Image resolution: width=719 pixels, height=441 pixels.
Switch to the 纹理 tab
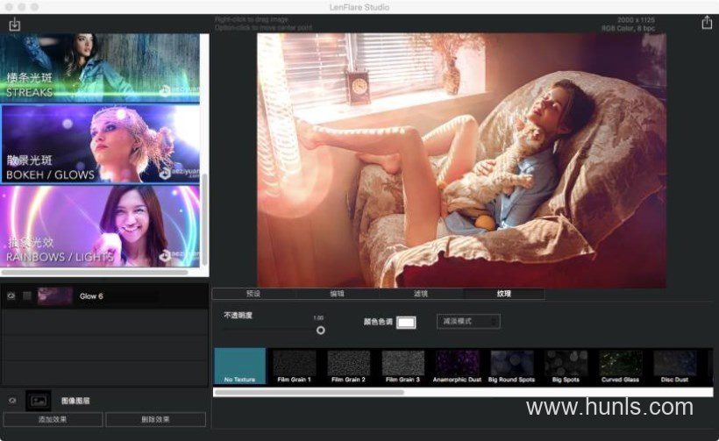click(504, 294)
